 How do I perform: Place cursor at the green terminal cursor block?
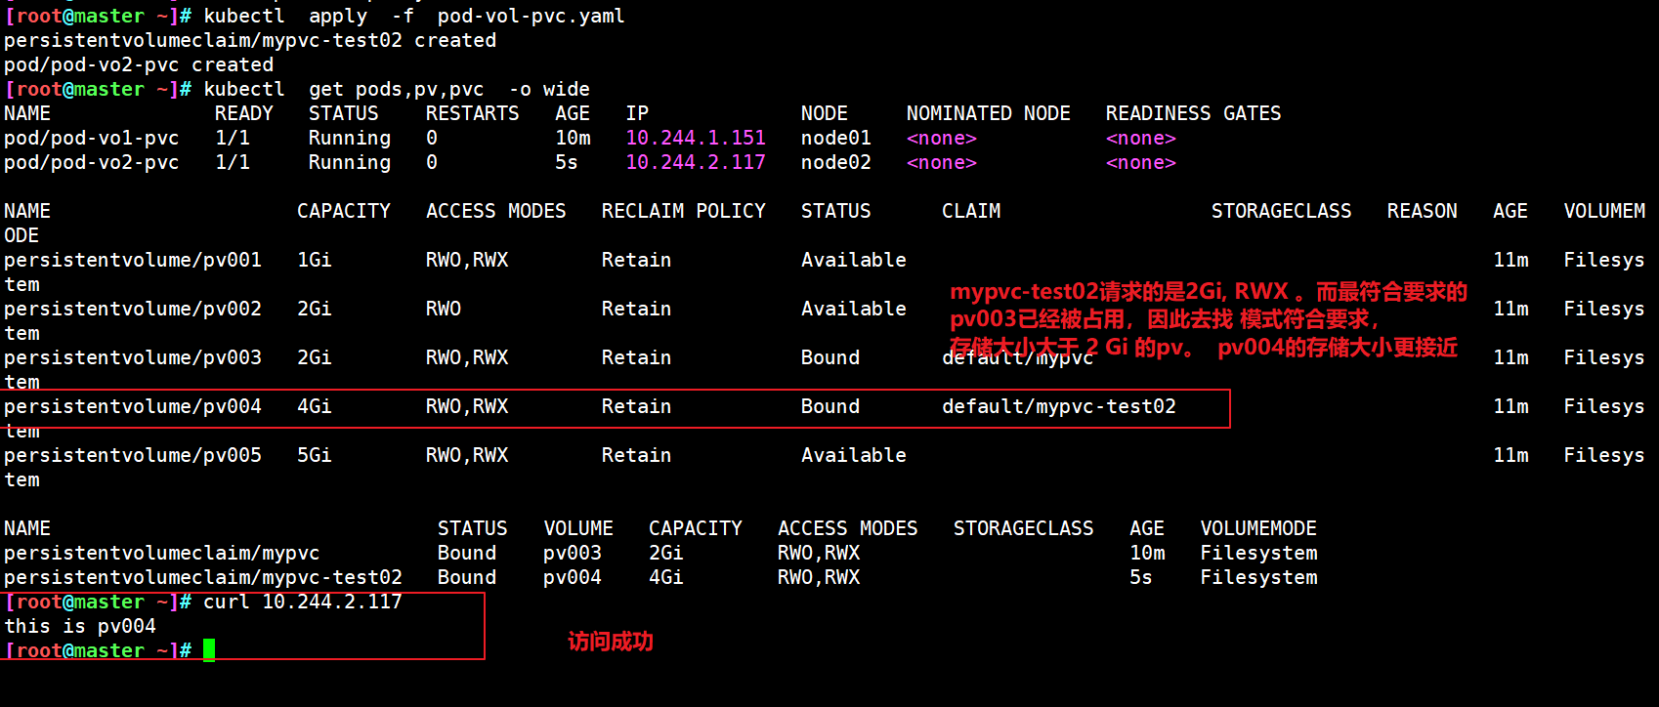pos(209,650)
